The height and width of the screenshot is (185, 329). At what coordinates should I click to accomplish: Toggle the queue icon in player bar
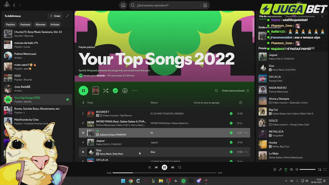[286, 170]
